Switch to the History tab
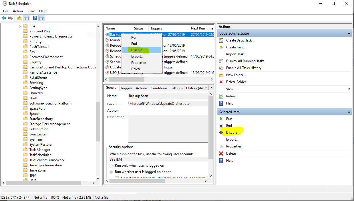This screenshot has height=201, width=354. click(x=194, y=88)
